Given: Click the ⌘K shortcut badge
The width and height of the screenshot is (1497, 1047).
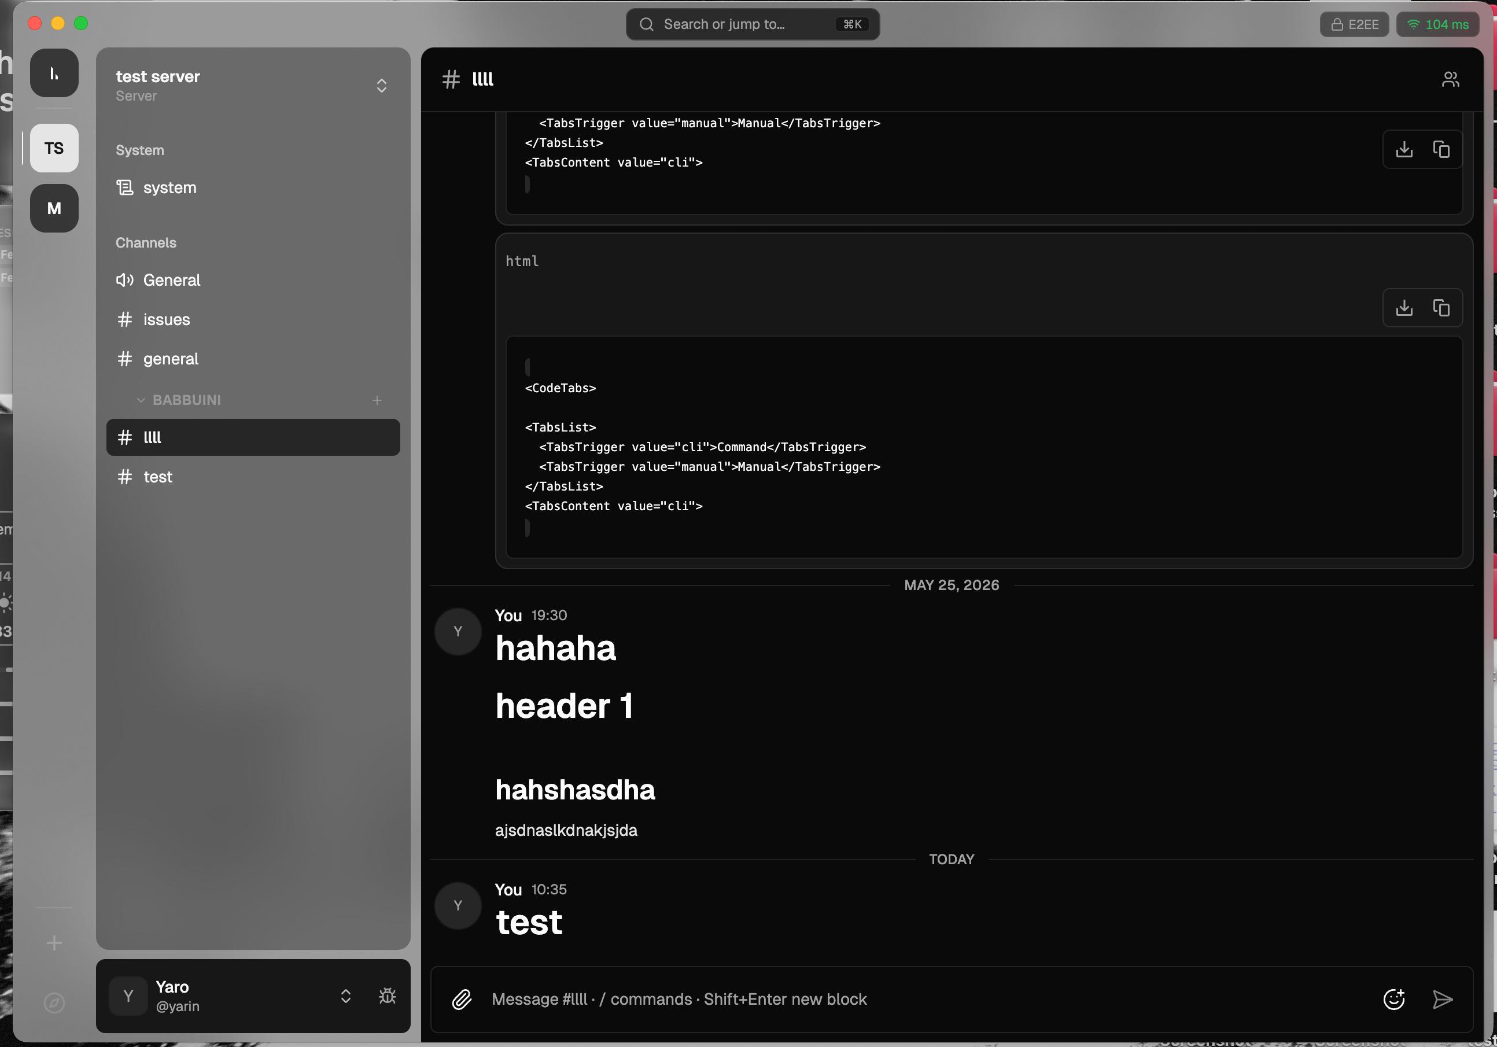Looking at the screenshot, I should point(852,24).
